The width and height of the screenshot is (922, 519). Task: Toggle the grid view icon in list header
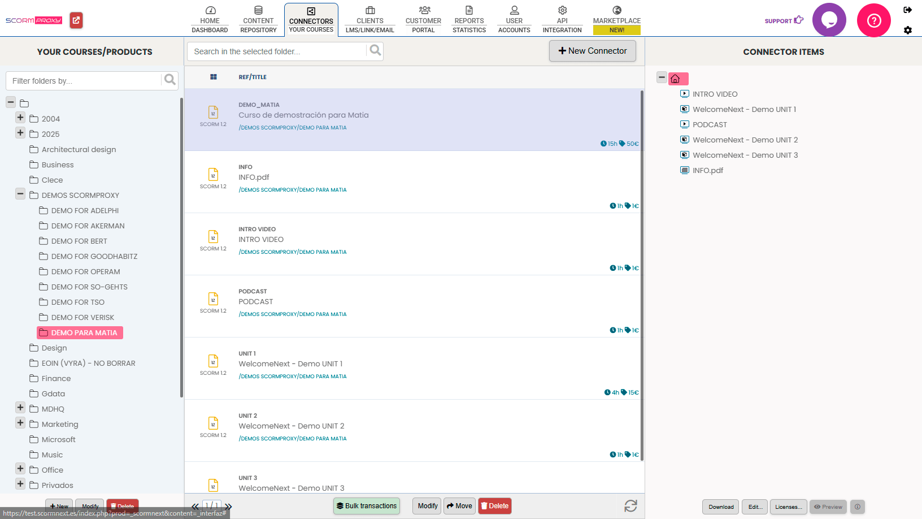[x=214, y=77]
